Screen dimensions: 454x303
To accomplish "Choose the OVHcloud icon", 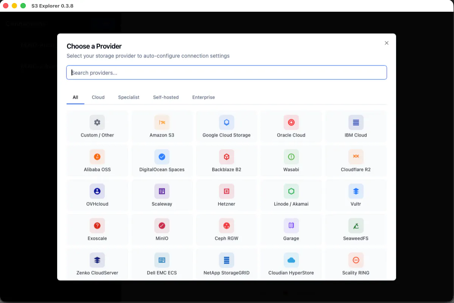I will [97, 191].
